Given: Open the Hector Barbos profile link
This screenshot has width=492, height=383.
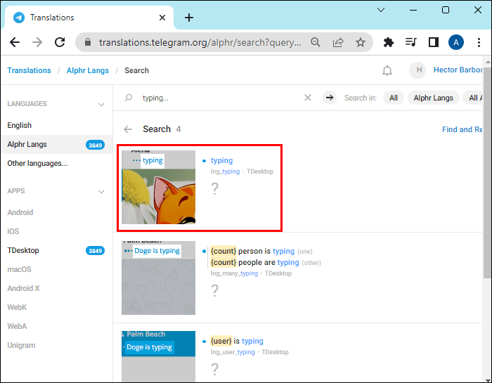Looking at the screenshot, I should tap(458, 70).
